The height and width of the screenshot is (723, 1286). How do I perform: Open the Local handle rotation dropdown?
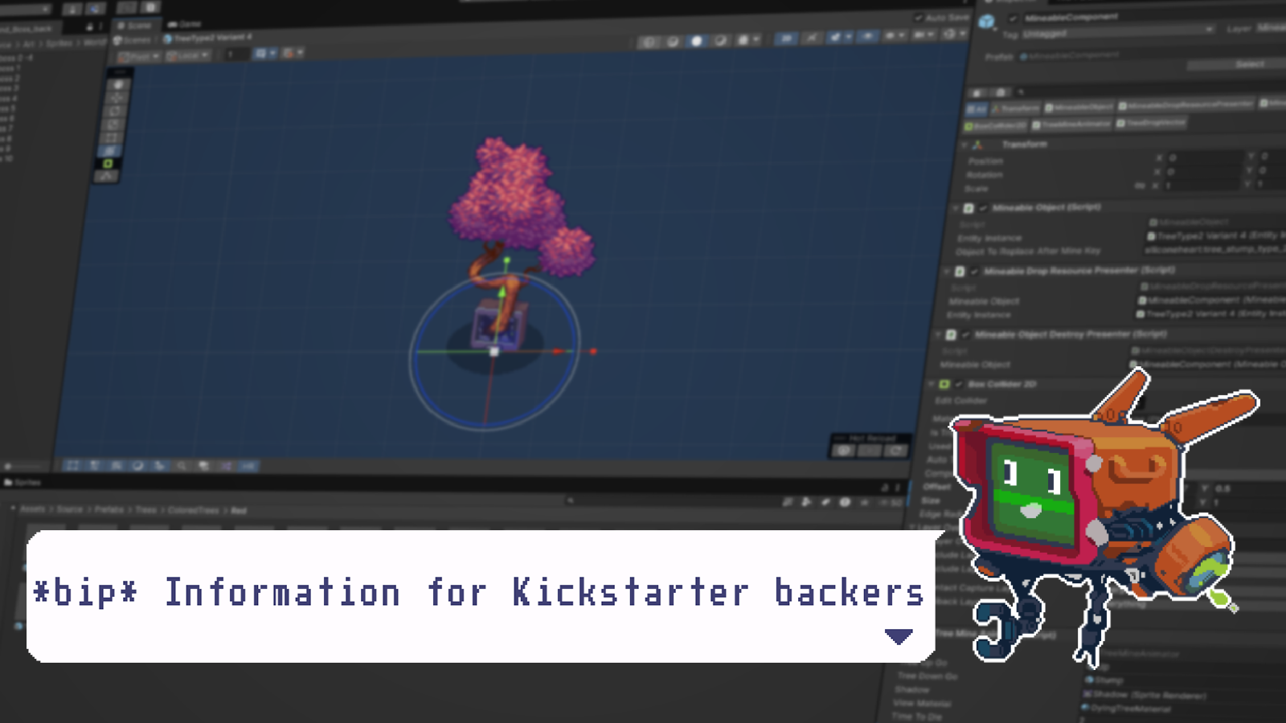188,55
